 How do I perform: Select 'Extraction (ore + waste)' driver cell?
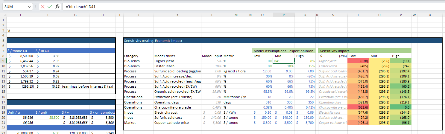(x=177, y=97)
